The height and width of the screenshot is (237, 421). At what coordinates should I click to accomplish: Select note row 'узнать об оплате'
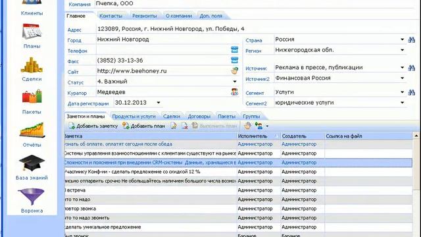point(238,144)
